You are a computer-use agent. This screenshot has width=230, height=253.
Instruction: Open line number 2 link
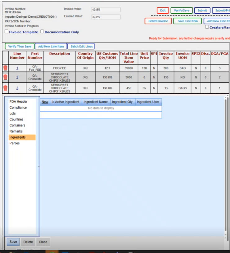pos(17,77)
